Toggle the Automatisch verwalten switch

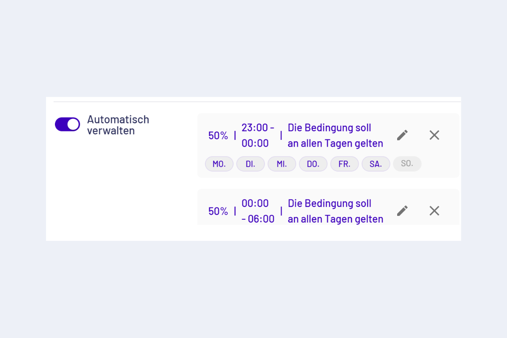[68, 124]
